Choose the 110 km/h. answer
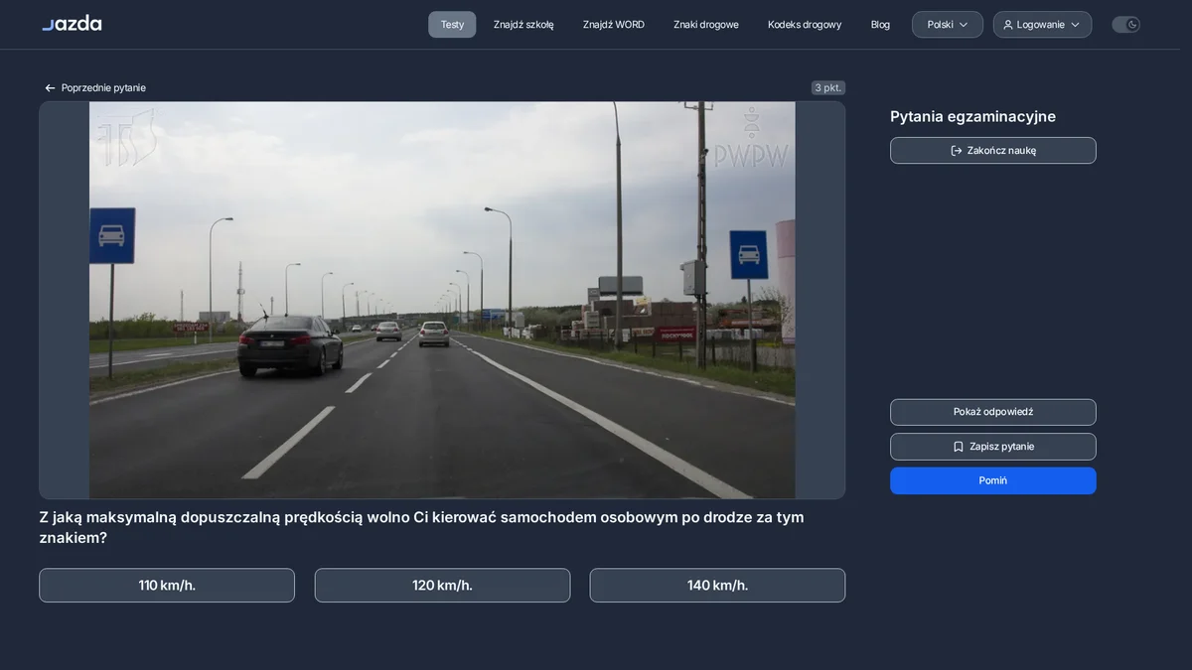1192x670 pixels. click(167, 586)
